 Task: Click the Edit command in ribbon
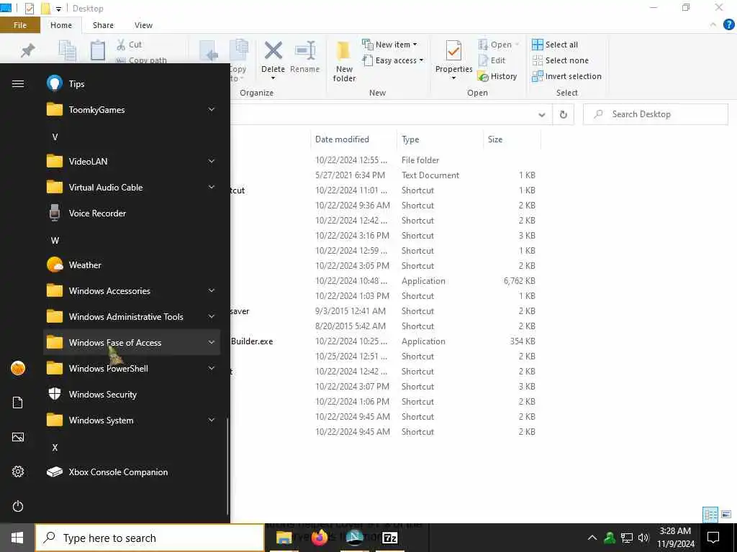[492, 60]
